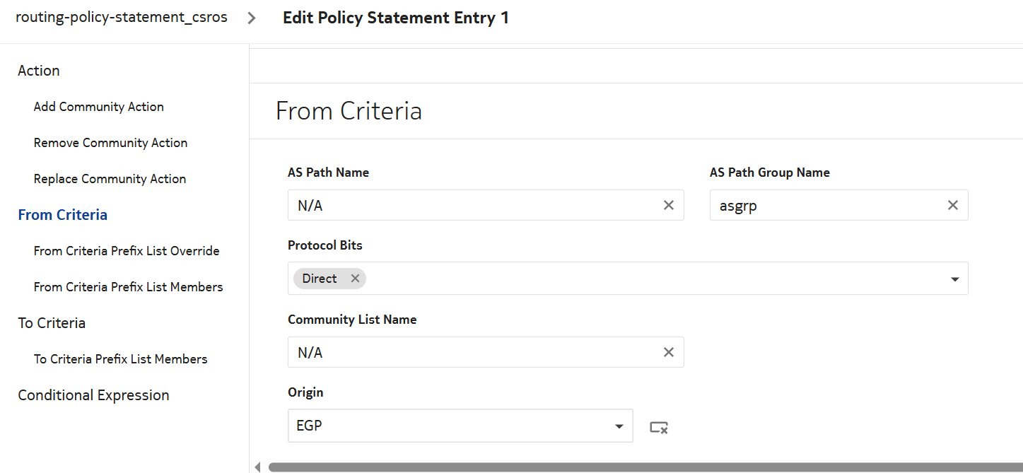Open Conditional Expression section
This screenshot has width=1023, height=473.
(x=93, y=395)
